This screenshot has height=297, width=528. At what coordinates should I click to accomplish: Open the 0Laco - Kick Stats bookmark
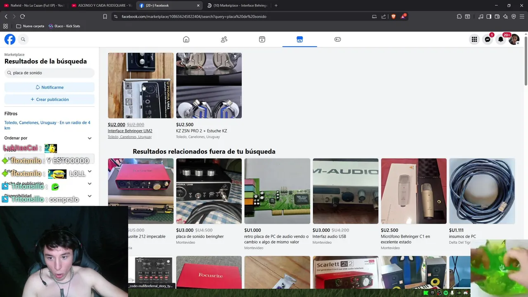tap(64, 26)
